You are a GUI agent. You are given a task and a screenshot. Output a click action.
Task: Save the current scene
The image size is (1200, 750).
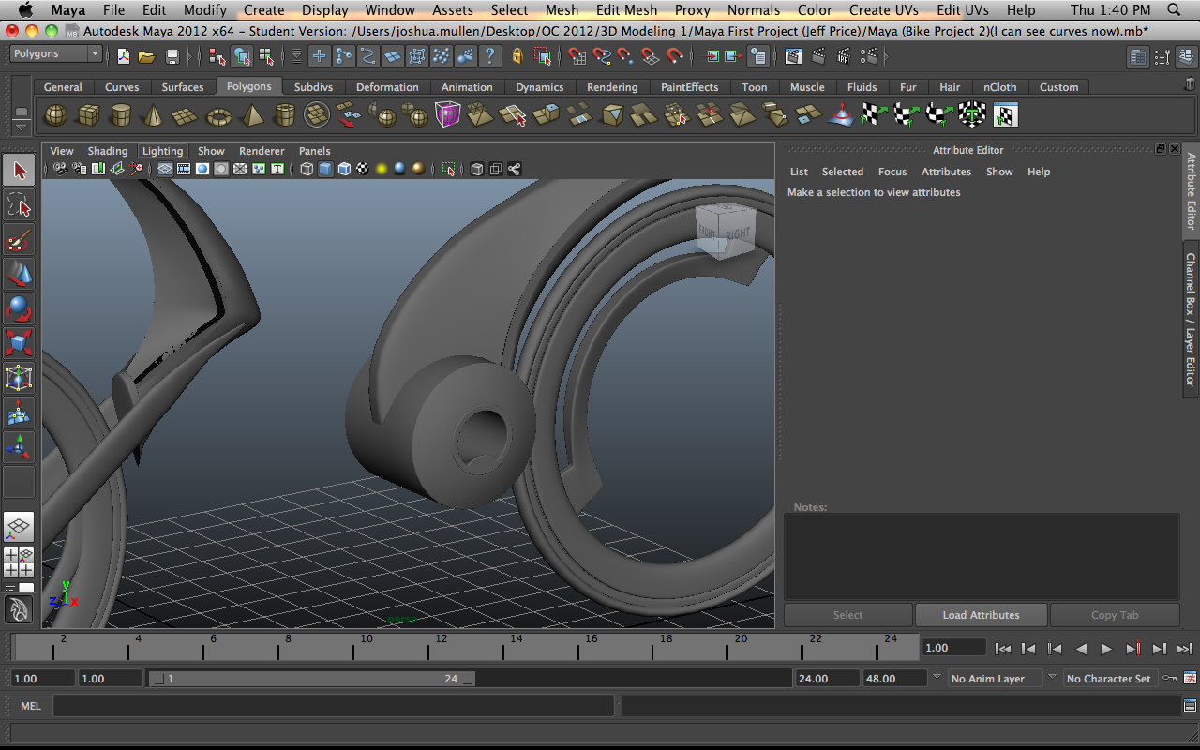pos(172,56)
